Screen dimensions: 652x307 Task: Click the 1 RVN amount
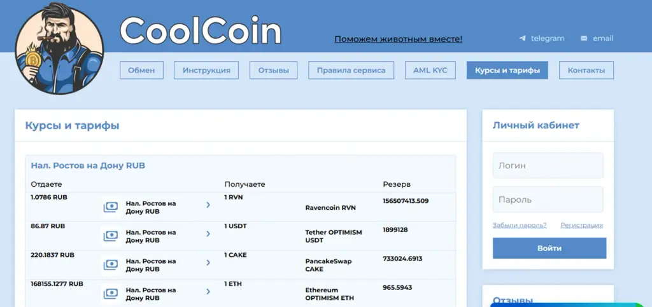(x=233, y=197)
